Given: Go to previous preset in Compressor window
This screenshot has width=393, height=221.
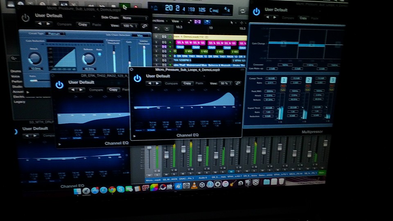Looking at the screenshot, I should [40, 24].
